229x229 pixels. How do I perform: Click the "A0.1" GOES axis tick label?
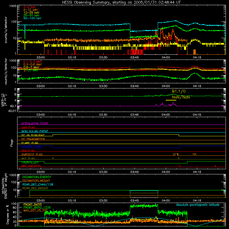[13, 106]
